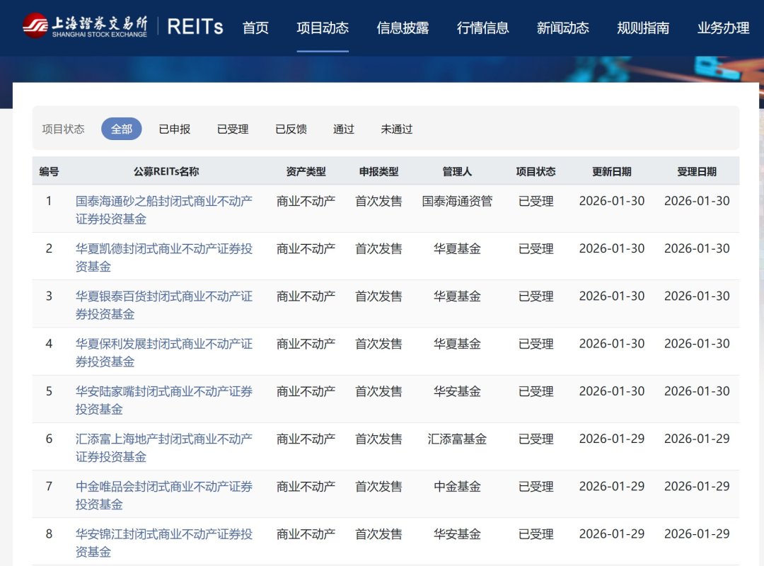Open the 首页 menu item
The image size is (764, 566).
point(255,28)
